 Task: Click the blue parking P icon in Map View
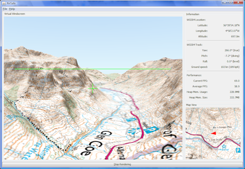[238, 150]
